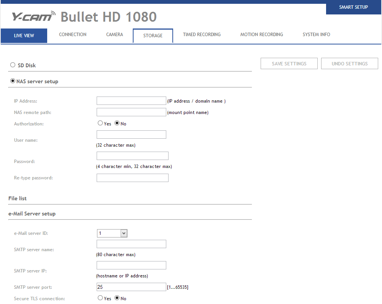Set Authorization to Yes

(100, 123)
